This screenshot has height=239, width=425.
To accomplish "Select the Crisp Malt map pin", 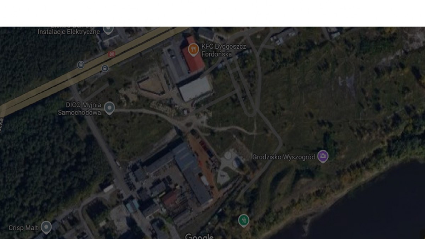I will coord(46,227).
